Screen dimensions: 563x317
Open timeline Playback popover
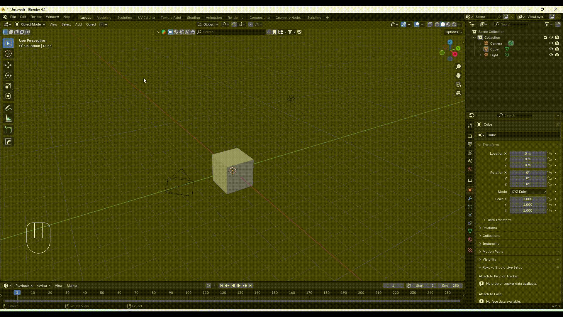pos(24,286)
